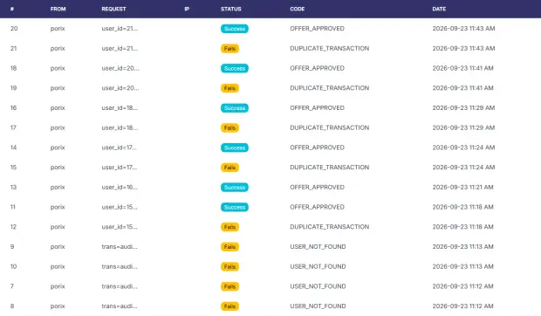Click the REQUEST column header

tap(113, 9)
